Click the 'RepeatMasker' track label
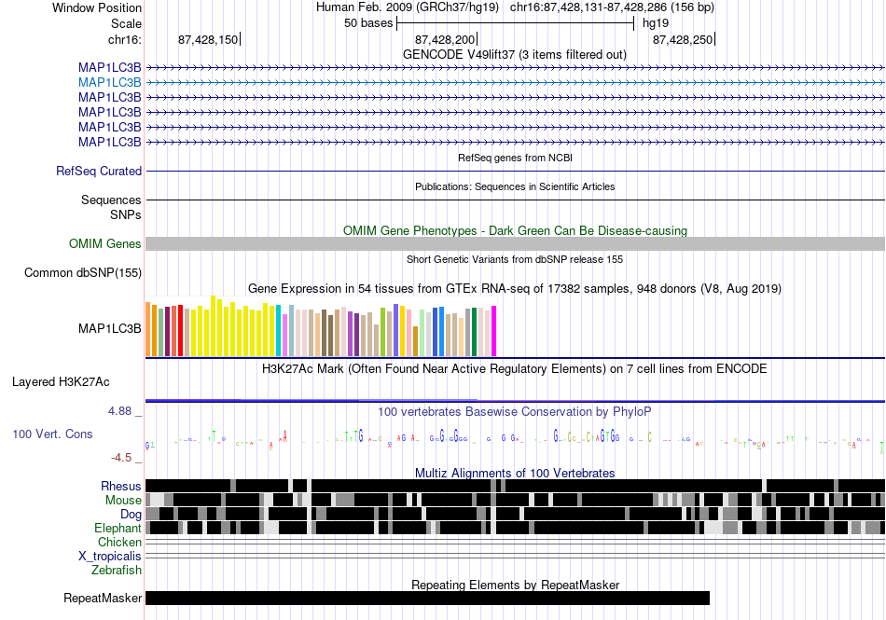 tap(103, 599)
